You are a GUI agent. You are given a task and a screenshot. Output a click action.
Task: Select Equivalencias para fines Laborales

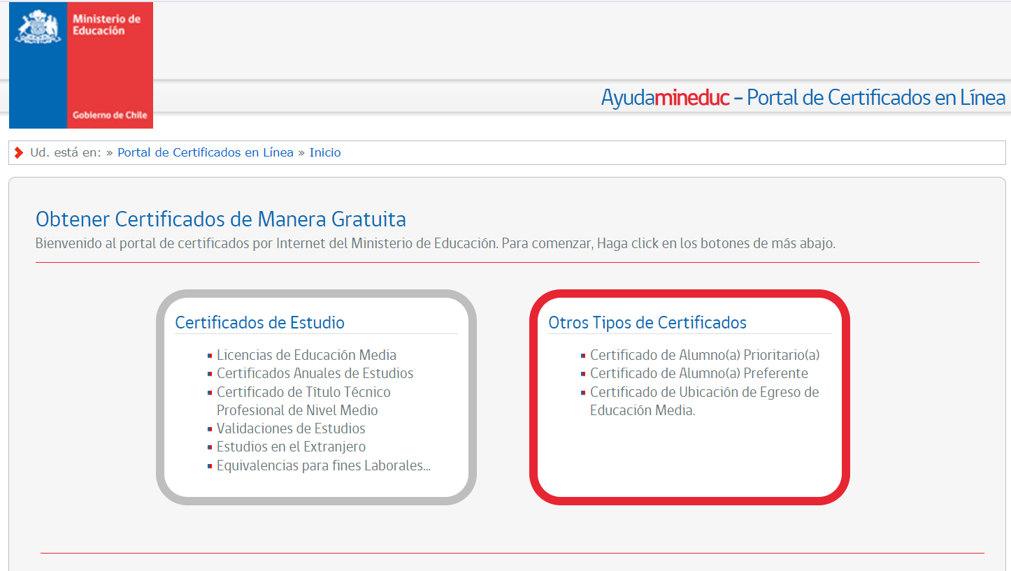click(323, 465)
